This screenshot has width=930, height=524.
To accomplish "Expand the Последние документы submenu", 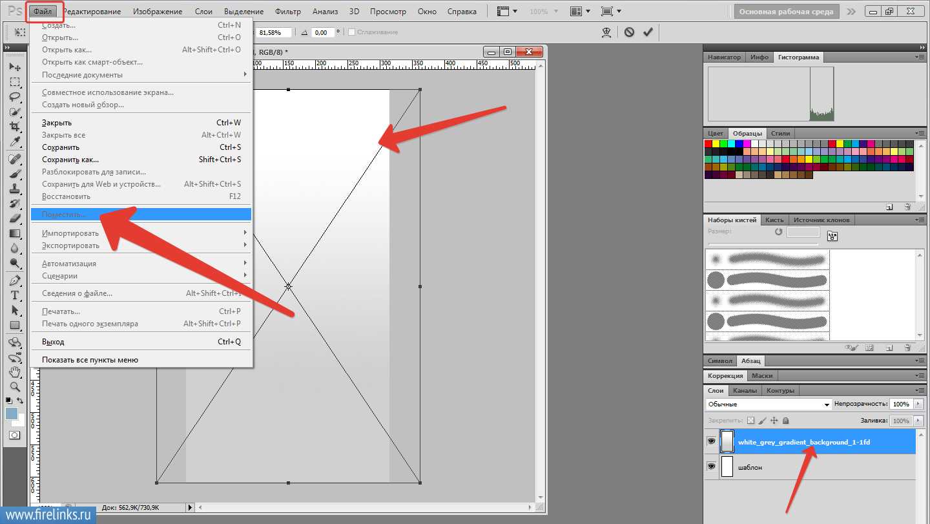I will [141, 74].
